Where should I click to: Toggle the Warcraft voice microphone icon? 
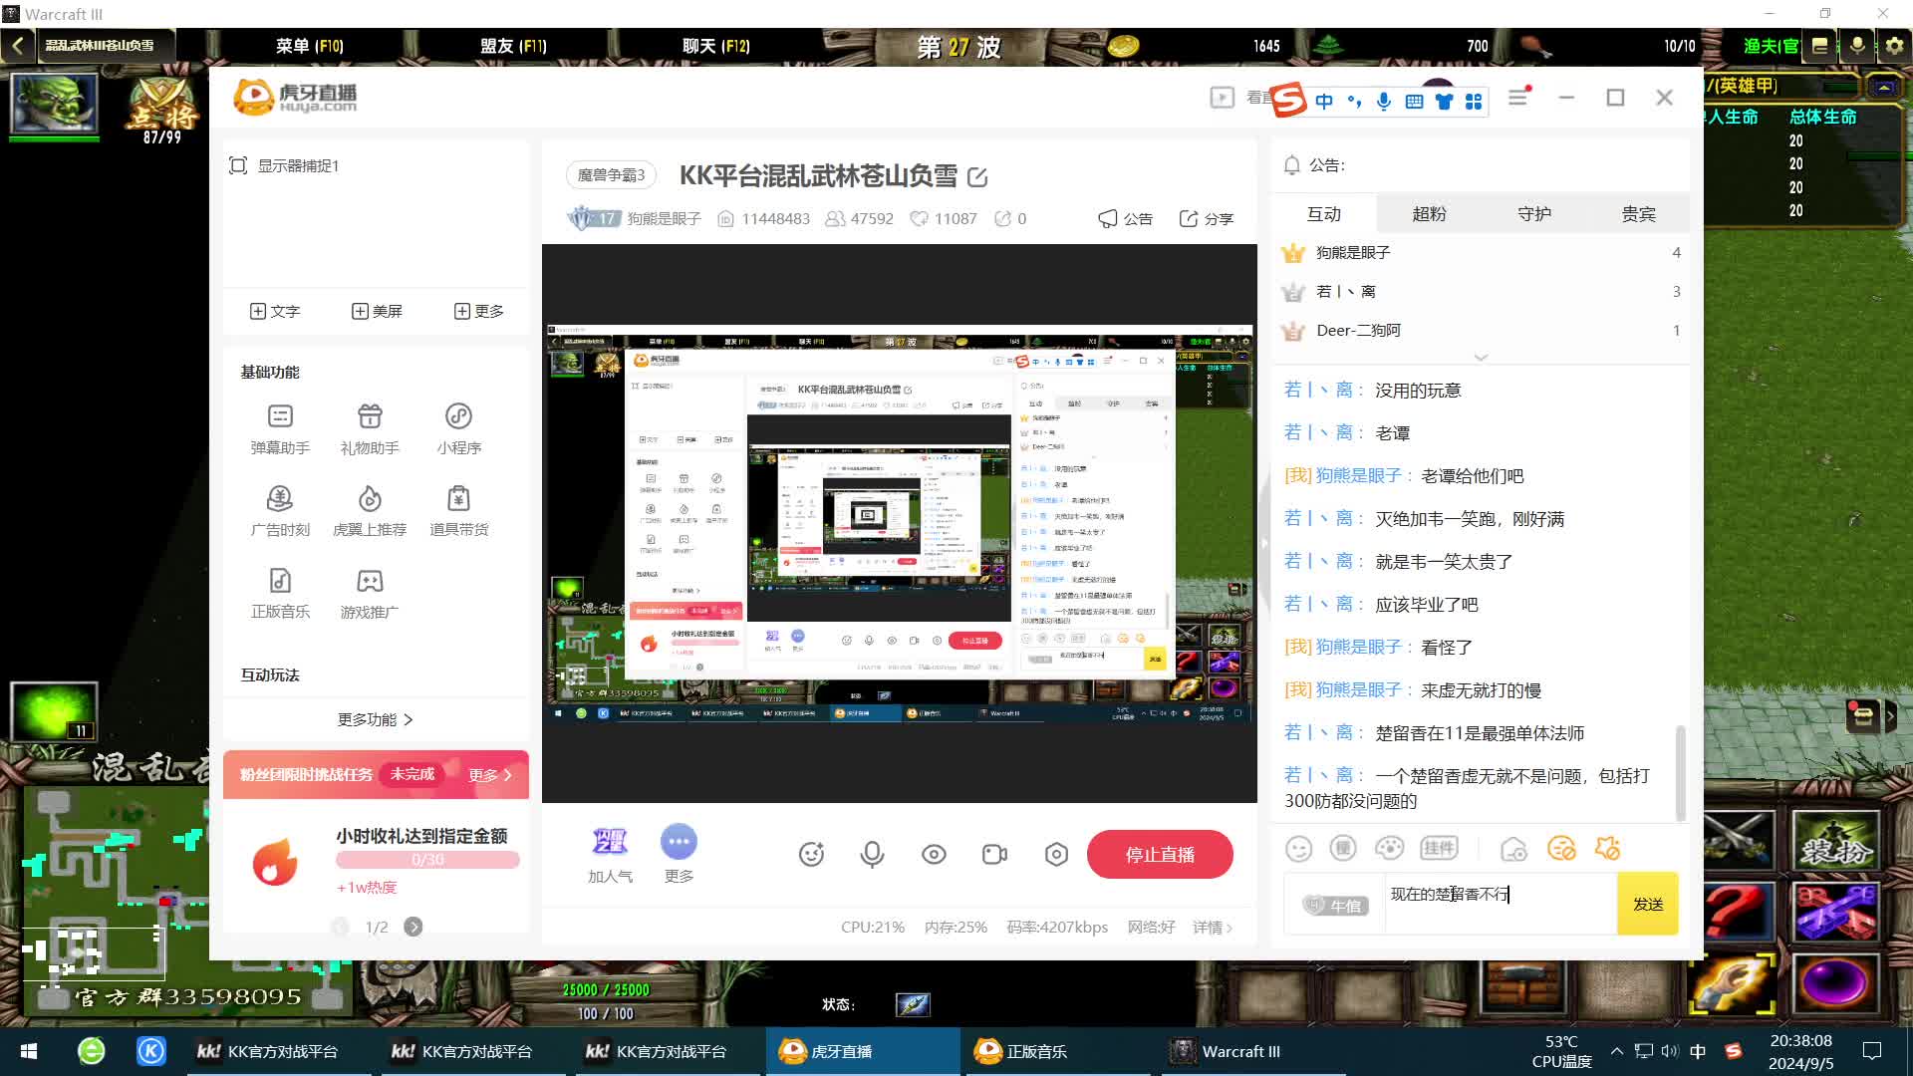click(1857, 46)
